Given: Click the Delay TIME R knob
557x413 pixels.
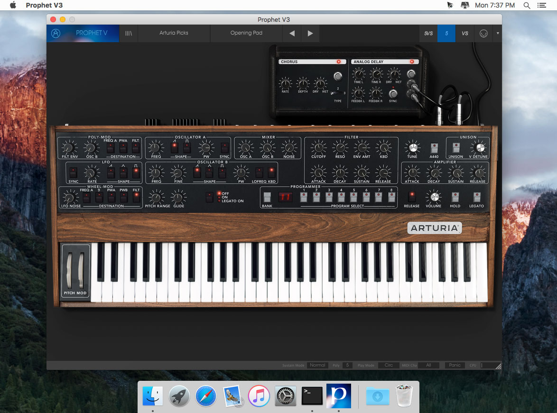Looking at the screenshot, I should point(376,74).
